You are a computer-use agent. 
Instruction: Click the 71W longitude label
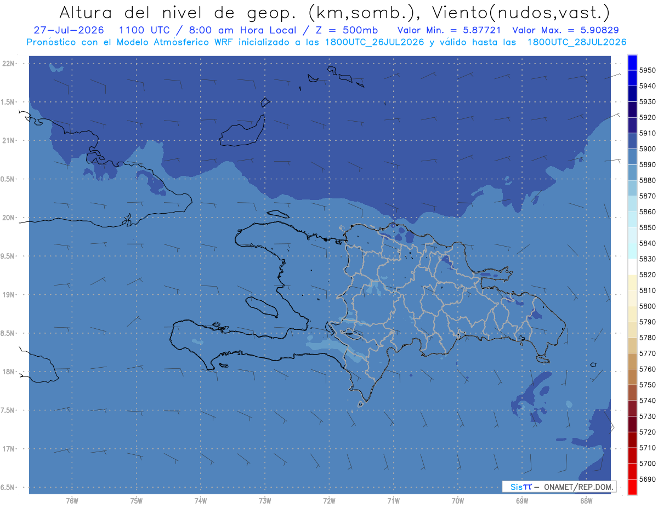(393, 501)
